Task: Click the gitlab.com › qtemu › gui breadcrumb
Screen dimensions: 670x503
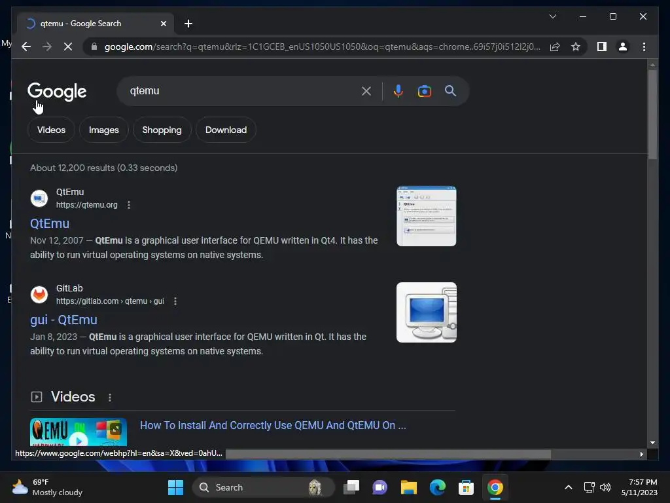Action: point(110,301)
